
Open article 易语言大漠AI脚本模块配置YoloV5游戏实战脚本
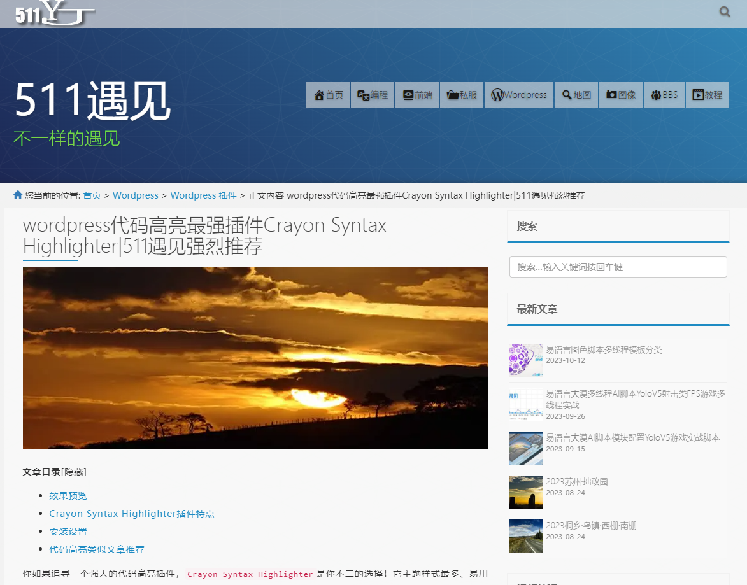tap(632, 437)
